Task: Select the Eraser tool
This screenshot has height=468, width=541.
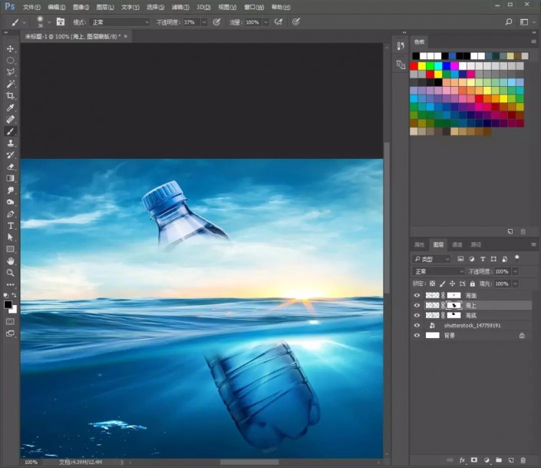Action: point(10,167)
